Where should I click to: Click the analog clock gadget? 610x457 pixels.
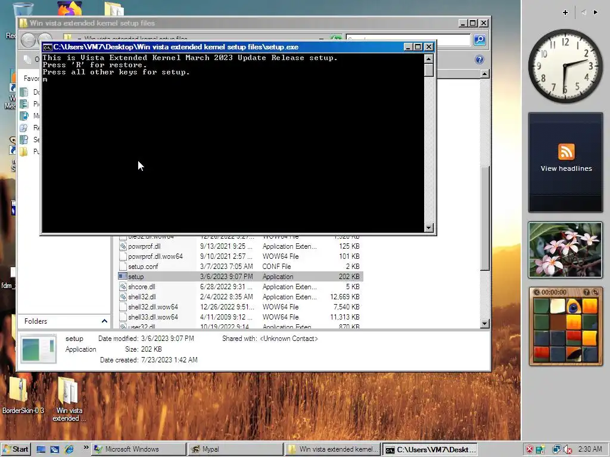(565, 66)
